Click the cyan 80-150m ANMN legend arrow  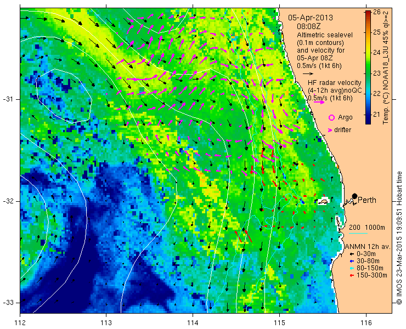coord(351,268)
